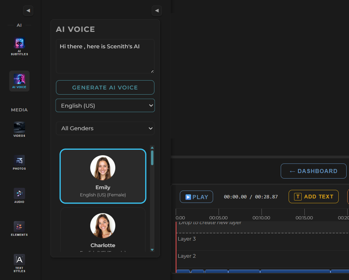Open the Elements panel
Image resolution: width=349 pixels, height=280 pixels.
click(x=19, y=229)
